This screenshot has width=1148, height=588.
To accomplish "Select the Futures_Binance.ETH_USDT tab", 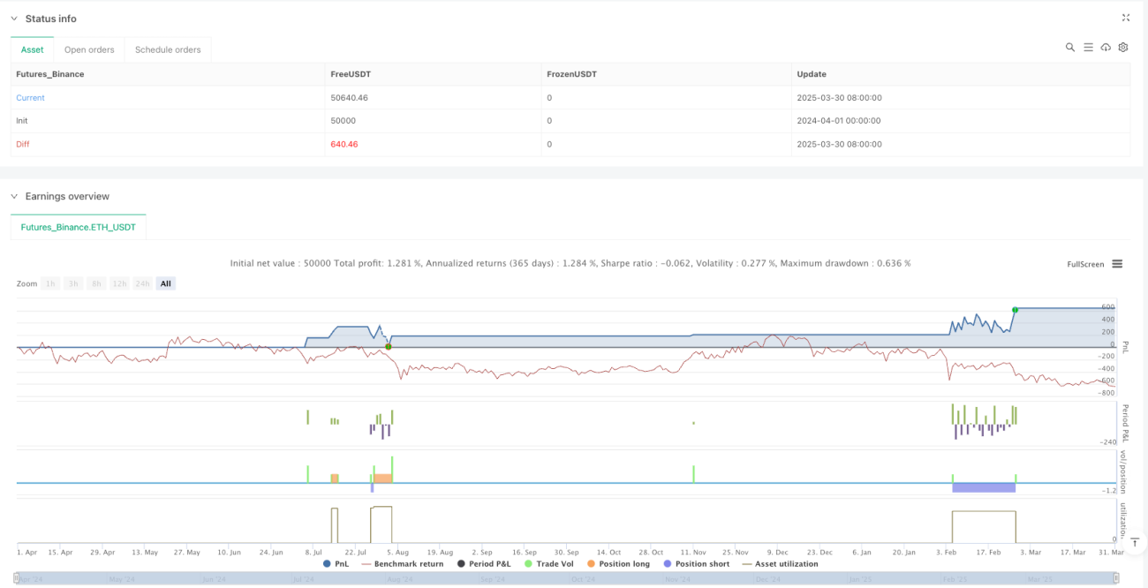I will [x=79, y=227].
